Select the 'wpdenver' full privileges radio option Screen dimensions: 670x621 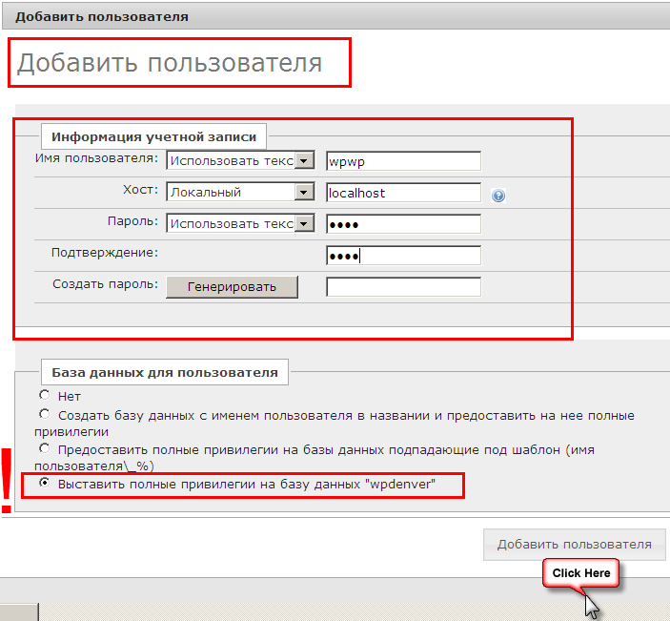(x=44, y=484)
